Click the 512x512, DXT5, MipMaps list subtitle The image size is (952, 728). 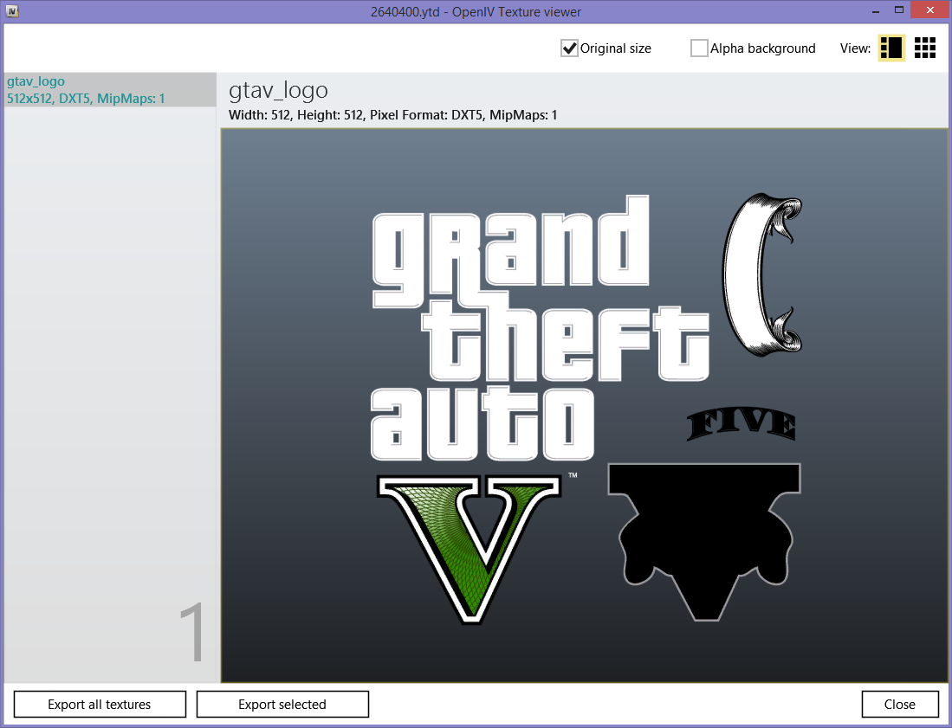86,99
